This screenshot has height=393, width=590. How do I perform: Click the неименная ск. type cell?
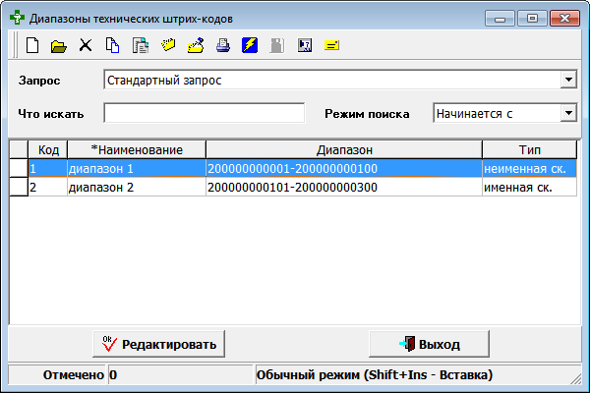click(x=529, y=168)
